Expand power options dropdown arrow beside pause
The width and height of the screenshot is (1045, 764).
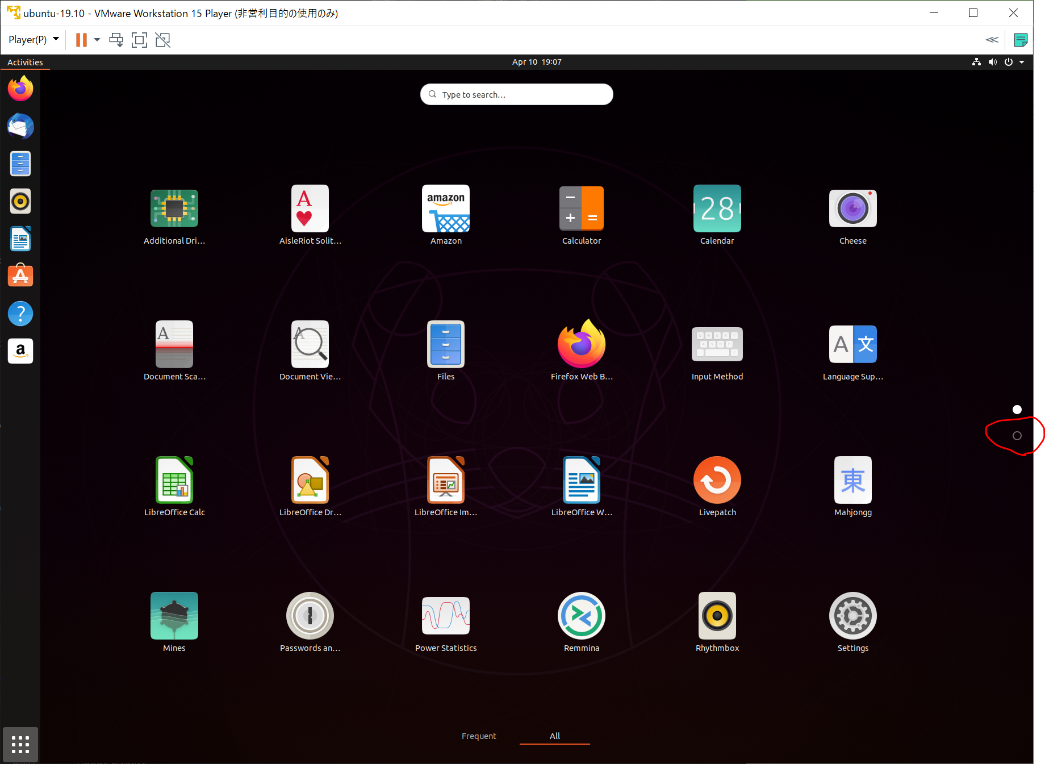tap(97, 40)
